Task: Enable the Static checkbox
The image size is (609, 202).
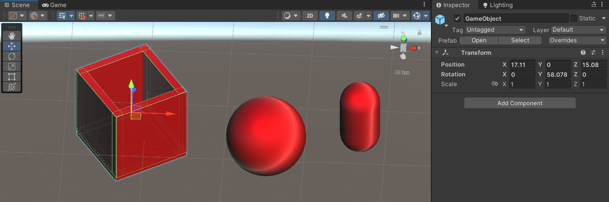Action: click(574, 18)
